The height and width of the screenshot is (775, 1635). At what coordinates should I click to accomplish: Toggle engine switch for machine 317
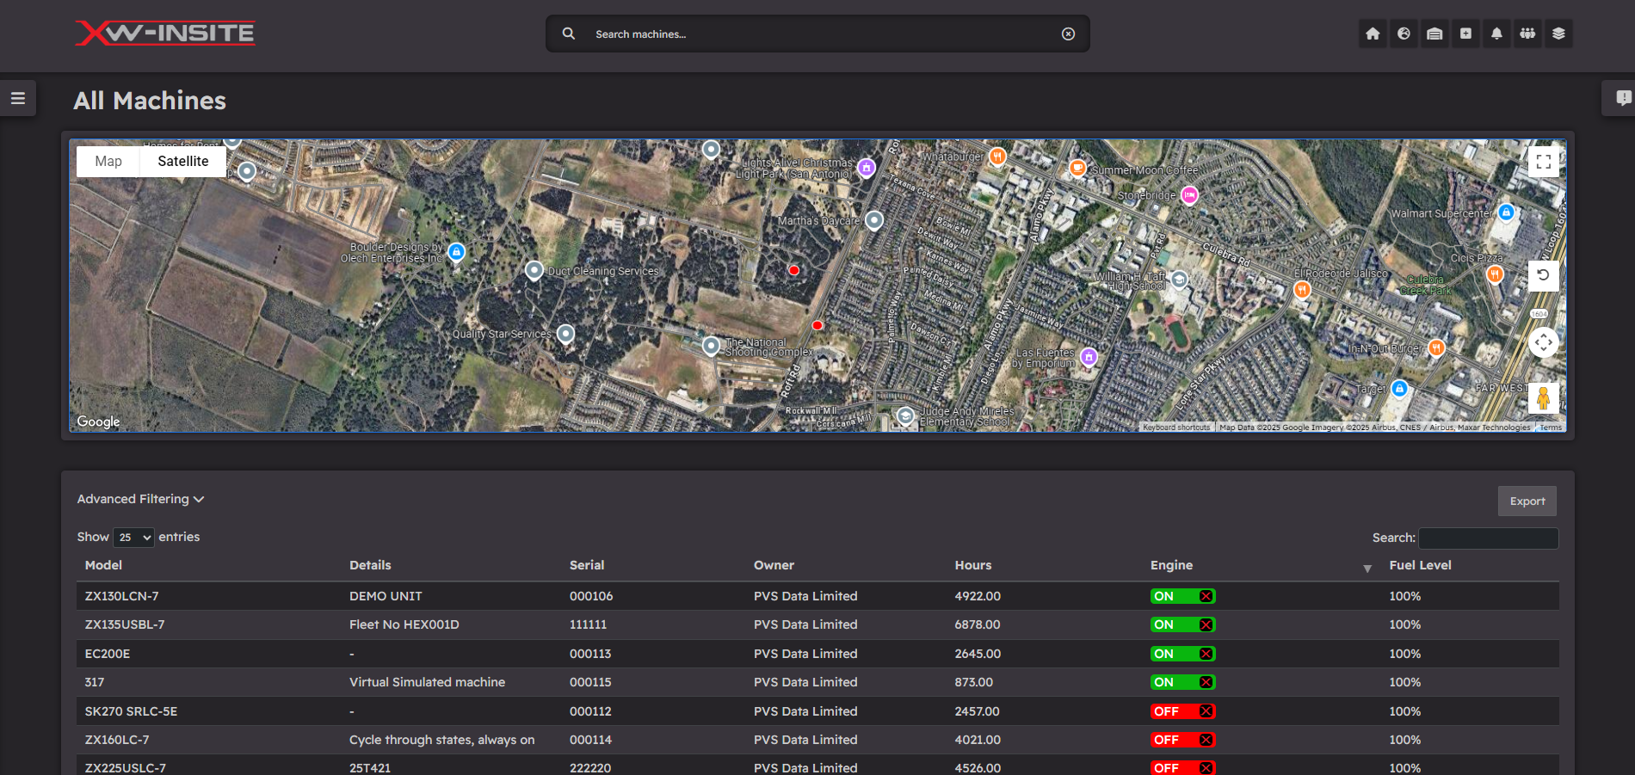point(1182,682)
